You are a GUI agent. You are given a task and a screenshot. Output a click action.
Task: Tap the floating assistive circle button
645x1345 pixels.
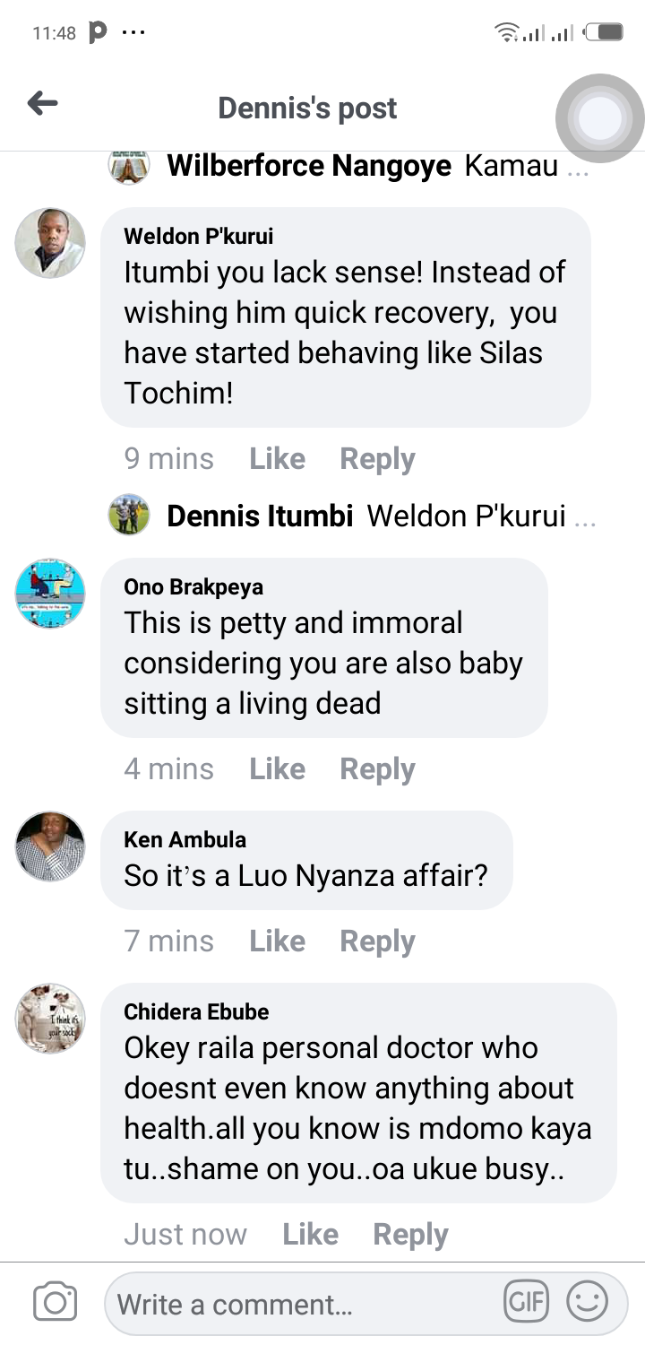pyautogui.click(x=599, y=118)
